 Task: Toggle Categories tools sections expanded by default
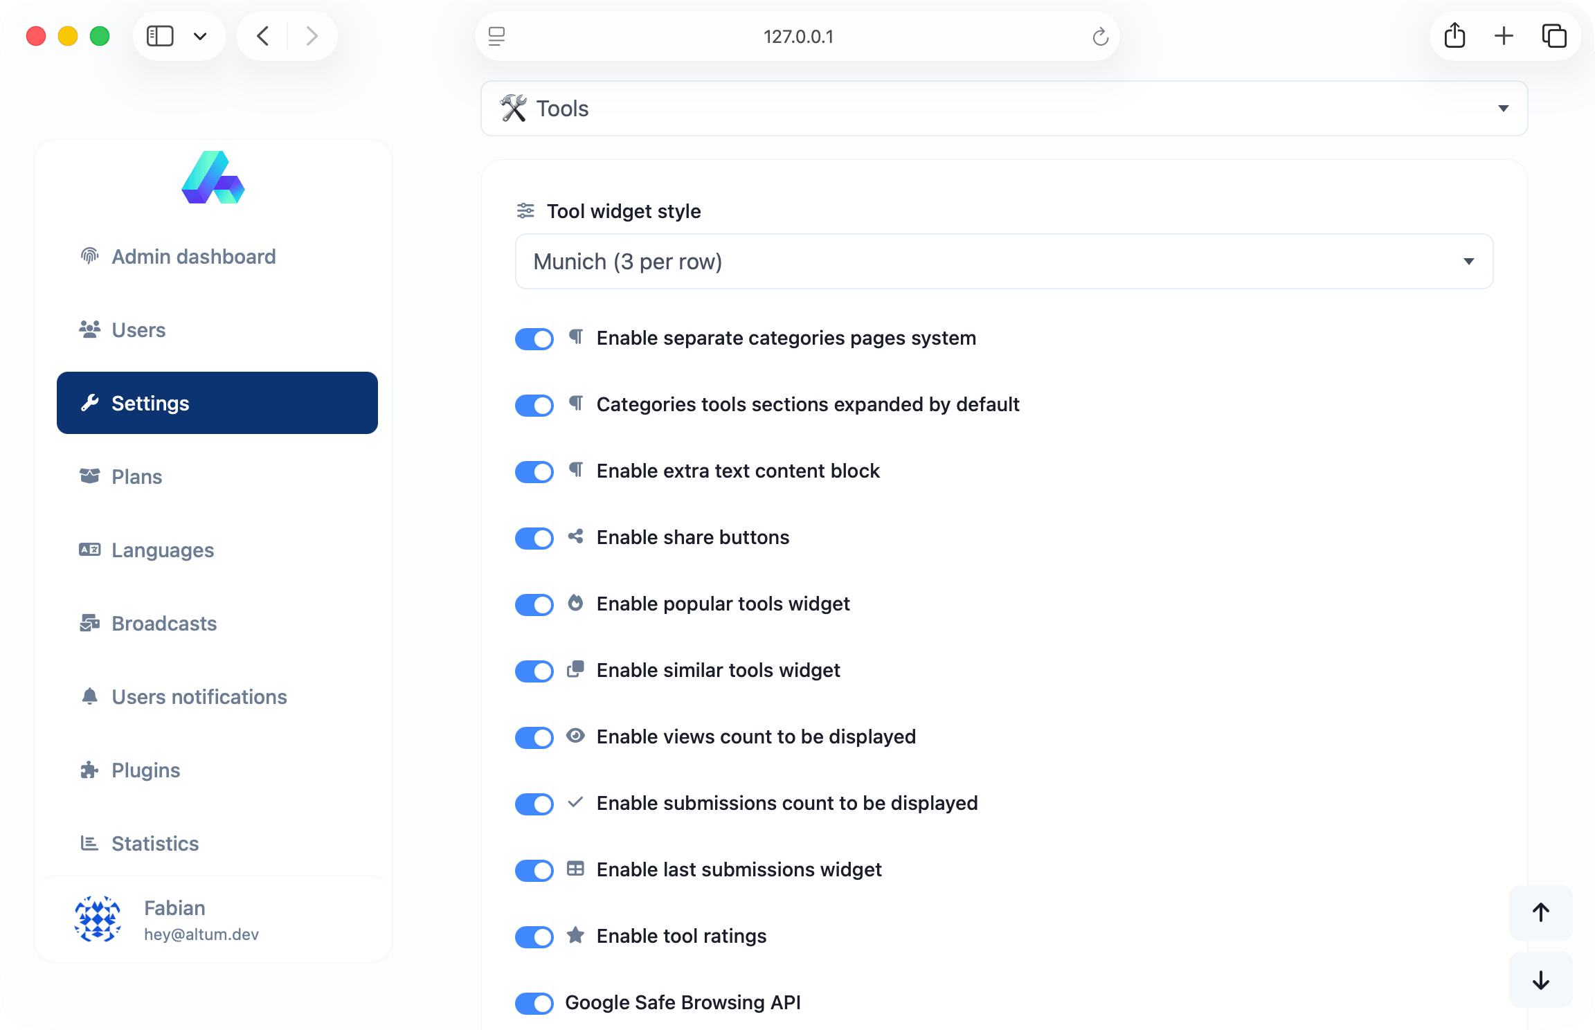tap(534, 405)
